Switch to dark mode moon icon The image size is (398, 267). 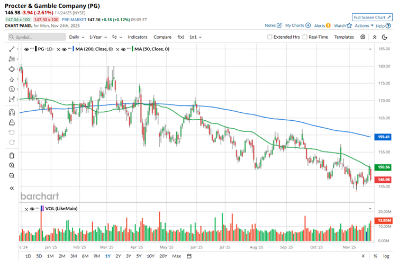pos(385,37)
